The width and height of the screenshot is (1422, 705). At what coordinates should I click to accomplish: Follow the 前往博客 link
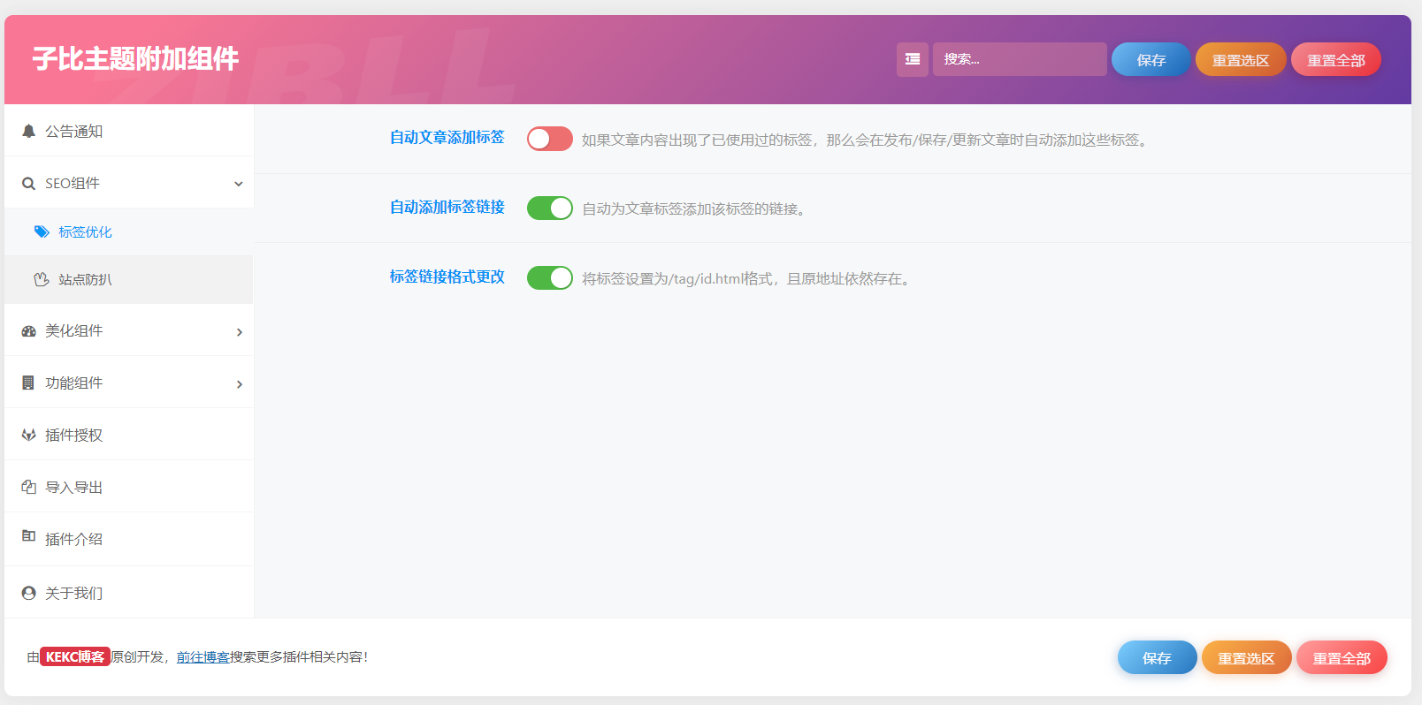tap(203, 656)
